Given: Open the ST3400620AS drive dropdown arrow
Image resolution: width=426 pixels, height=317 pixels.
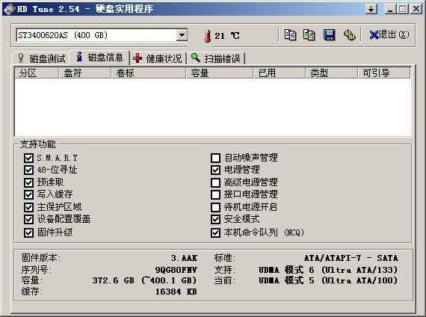Looking at the screenshot, I should click(182, 35).
